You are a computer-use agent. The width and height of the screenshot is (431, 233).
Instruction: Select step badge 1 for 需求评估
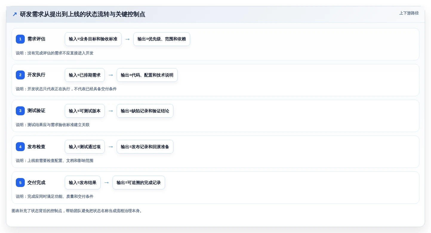point(20,39)
